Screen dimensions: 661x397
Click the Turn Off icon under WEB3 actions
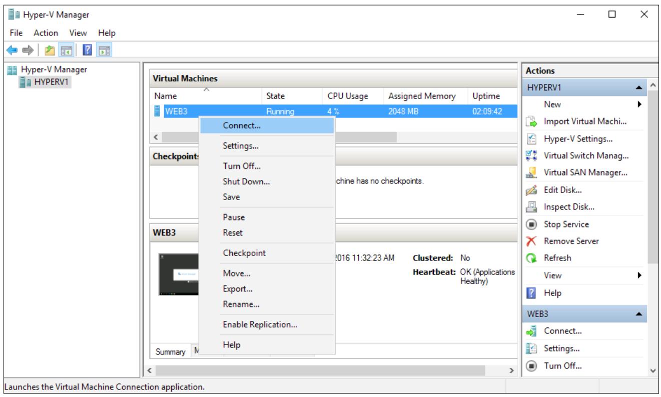point(531,365)
